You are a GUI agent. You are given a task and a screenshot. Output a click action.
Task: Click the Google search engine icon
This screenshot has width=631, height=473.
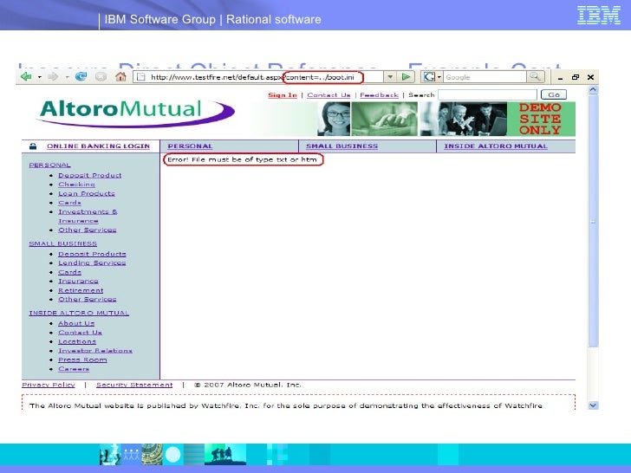pos(429,77)
